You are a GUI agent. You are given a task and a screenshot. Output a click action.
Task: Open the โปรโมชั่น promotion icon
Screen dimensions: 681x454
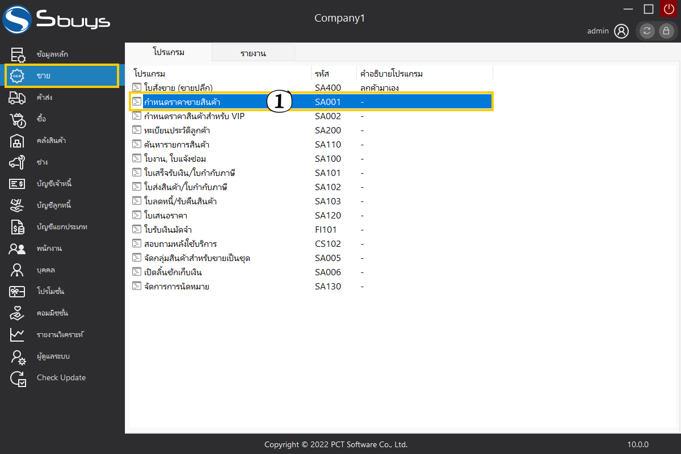click(x=18, y=292)
